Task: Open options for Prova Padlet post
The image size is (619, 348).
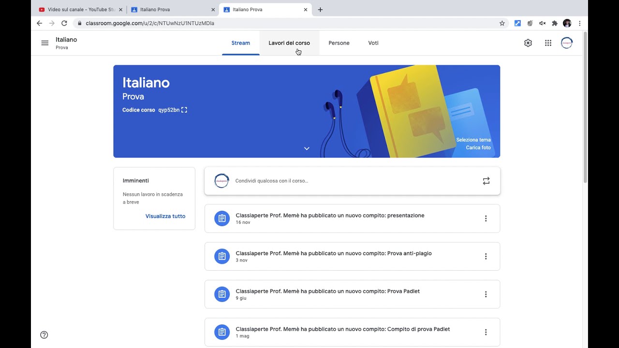Action: coord(486,294)
